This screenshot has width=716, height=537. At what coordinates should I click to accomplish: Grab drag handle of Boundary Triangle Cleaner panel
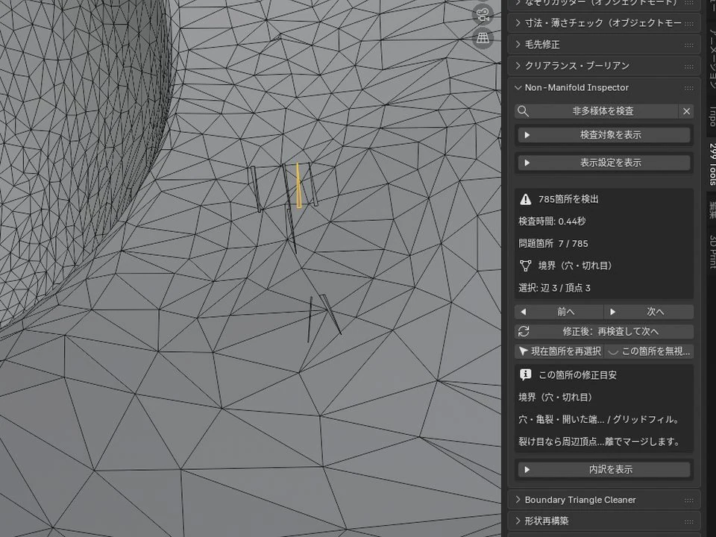click(x=689, y=500)
